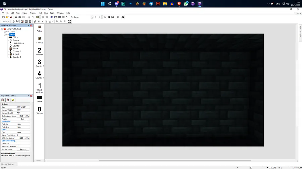The height and width of the screenshot is (169, 302).
Task: Click the align right text icon
Action: pyautogui.click(x=65, y=21)
